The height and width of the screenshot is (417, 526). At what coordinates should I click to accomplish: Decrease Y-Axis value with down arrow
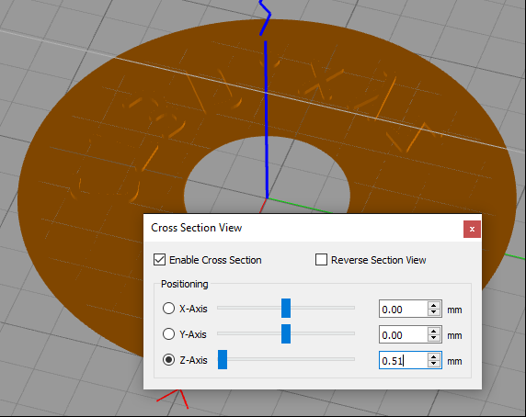tap(434, 338)
